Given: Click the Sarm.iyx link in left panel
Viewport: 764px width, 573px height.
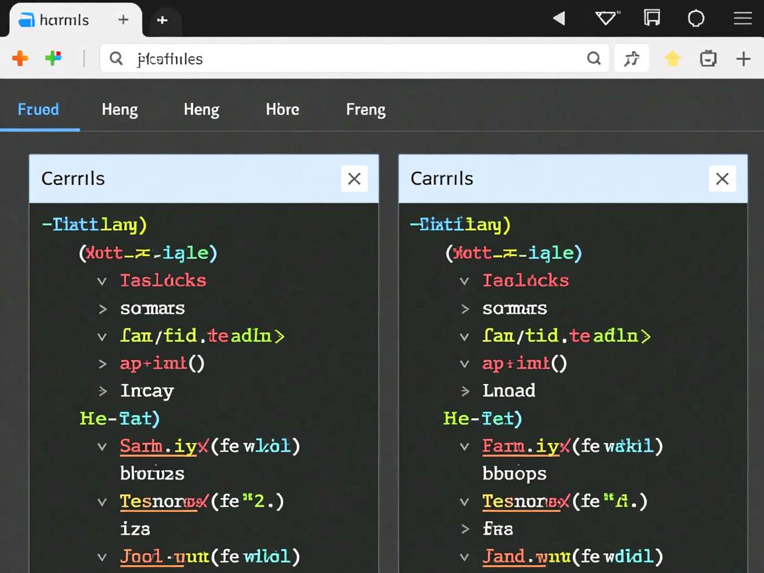Looking at the screenshot, I should click(x=159, y=446).
